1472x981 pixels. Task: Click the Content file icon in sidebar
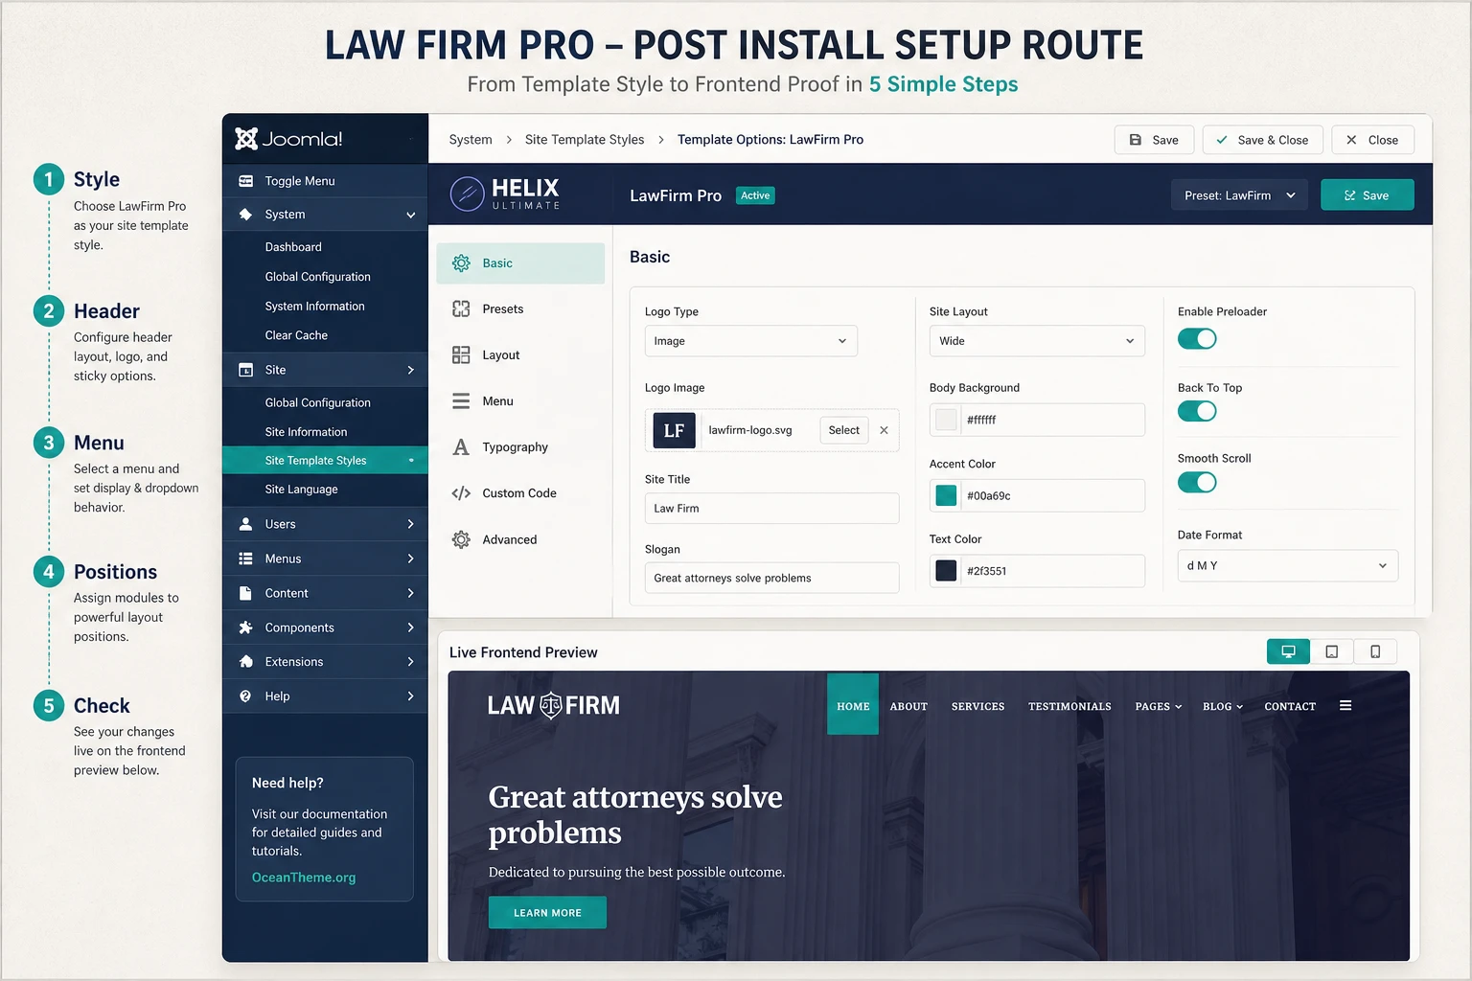pyautogui.click(x=246, y=593)
